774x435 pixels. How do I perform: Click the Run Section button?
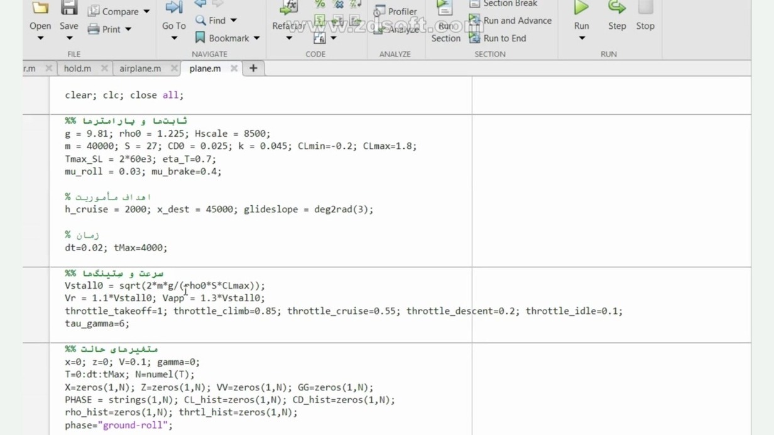coord(445,22)
